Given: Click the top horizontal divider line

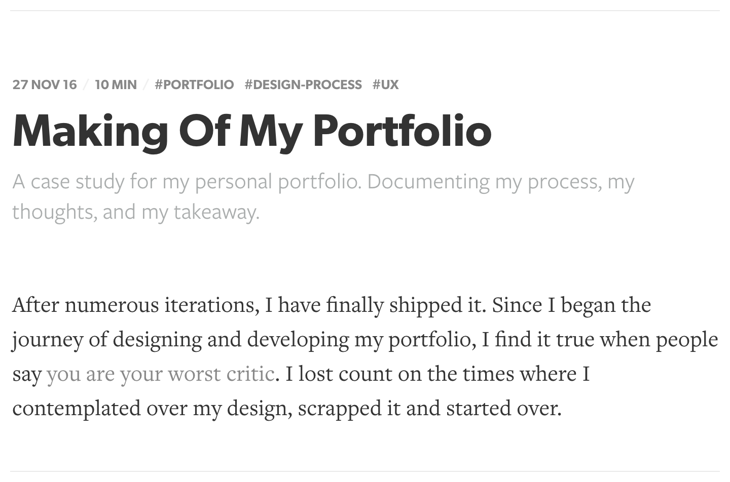Looking at the screenshot, I should (x=365, y=10).
